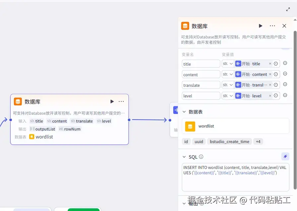The height and width of the screenshot is (211, 297).
Task: Remove the translate variable row
Action: (x=285, y=84)
